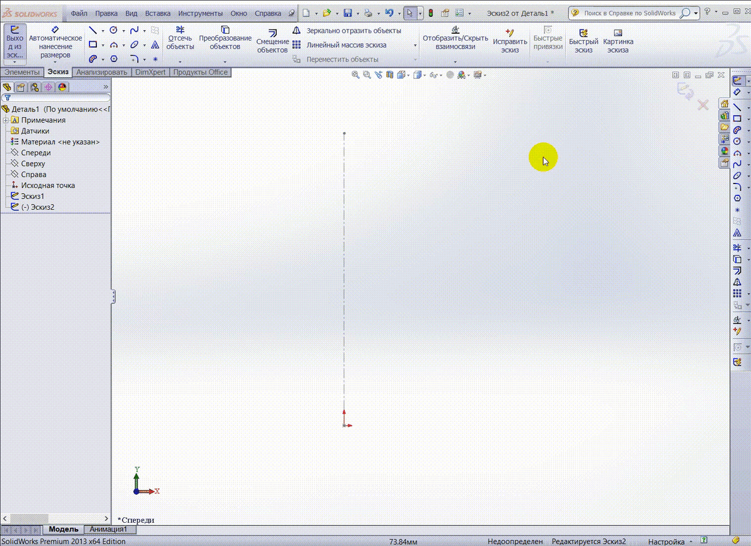The width and height of the screenshot is (751, 546).
Task: Click the Rebuild traffic light icon
Action: 431,13
